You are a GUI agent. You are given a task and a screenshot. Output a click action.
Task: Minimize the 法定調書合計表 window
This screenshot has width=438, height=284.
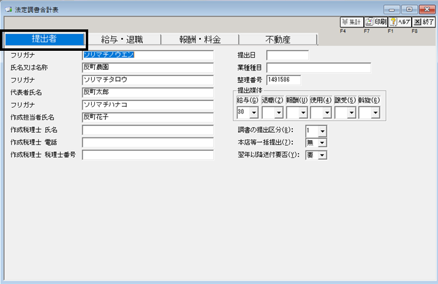click(x=392, y=9)
